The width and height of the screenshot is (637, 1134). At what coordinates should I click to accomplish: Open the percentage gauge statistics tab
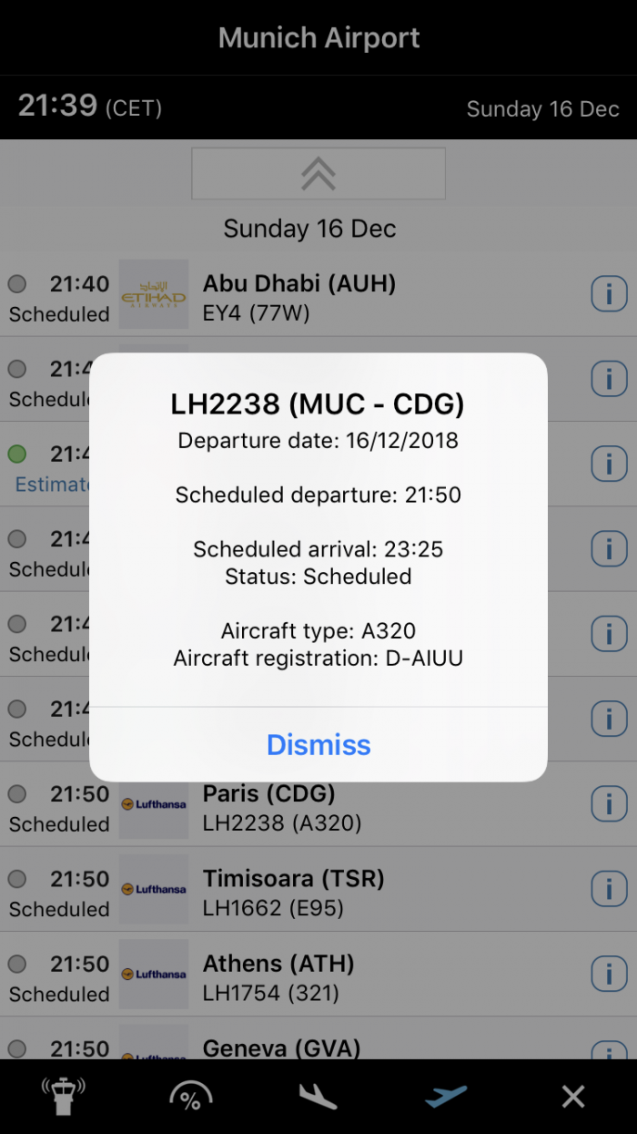coord(190,1096)
